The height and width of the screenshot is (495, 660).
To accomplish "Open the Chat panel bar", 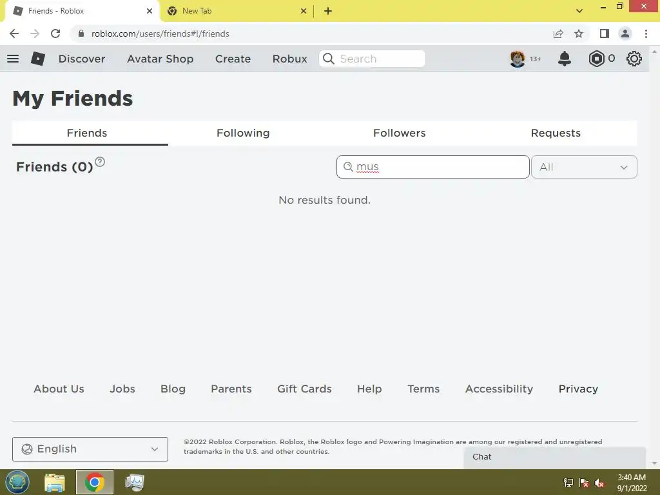I will [555, 457].
